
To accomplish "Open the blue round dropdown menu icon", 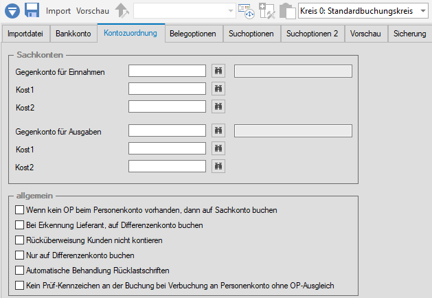I will [12, 11].
